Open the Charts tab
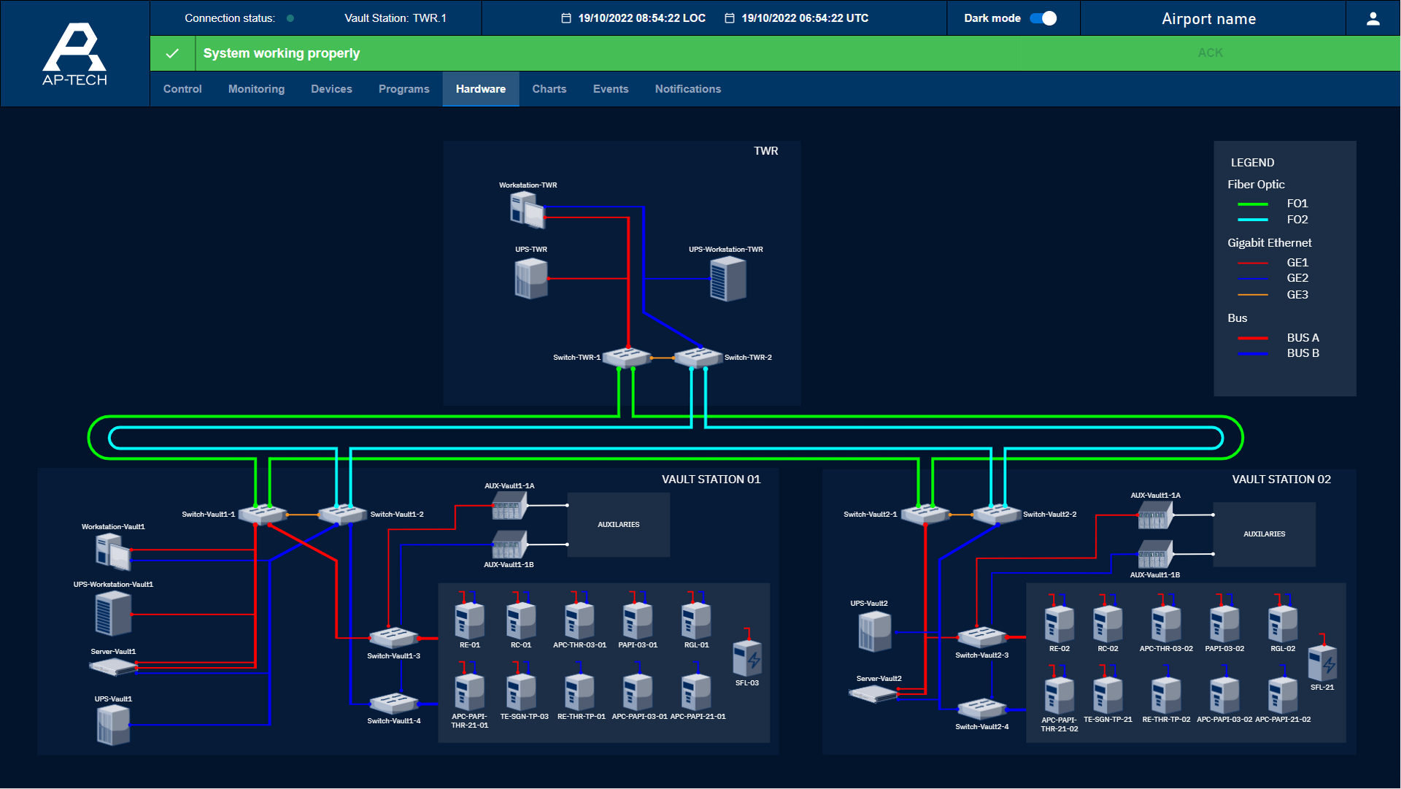The width and height of the screenshot is (1401, 789). click(x=549, y=89)
